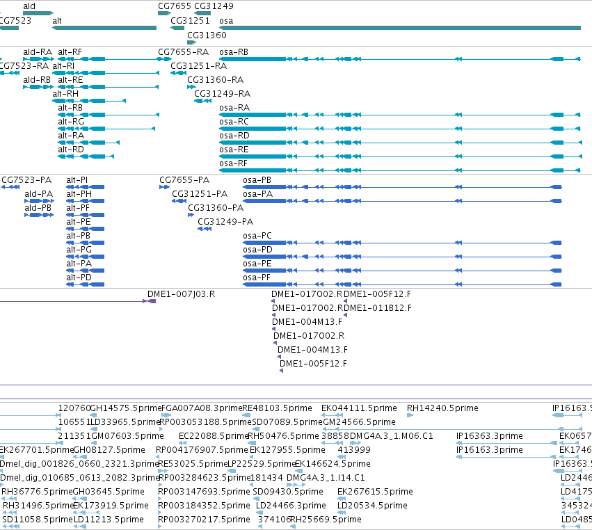Select the CG31360-RA transcript label
592x530 pixels.
[215, 80]
